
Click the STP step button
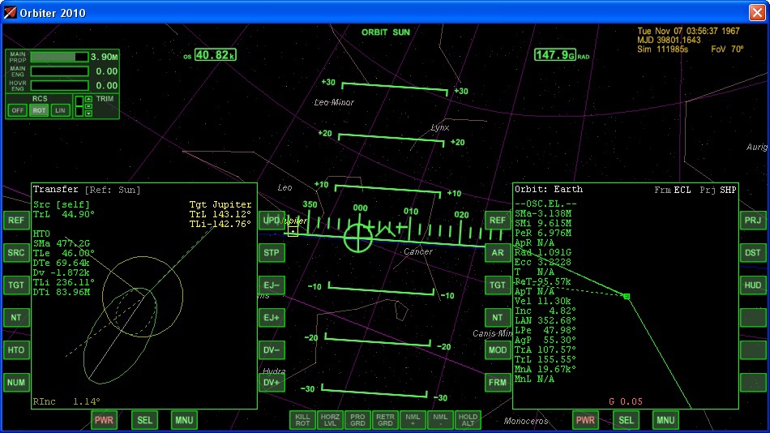click(x=272, y=253)
